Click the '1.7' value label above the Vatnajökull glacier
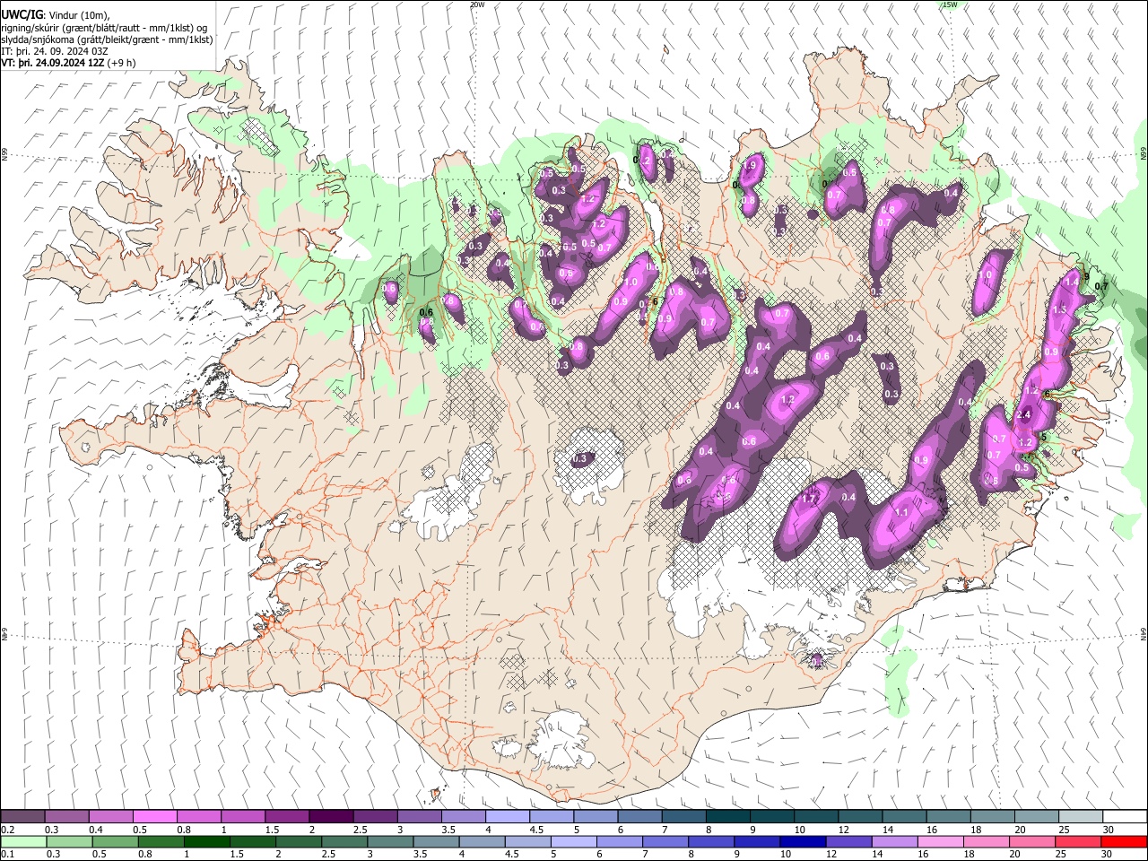This screenshot has height=861, width=1148. pyautogui.click(x=809, y=498)
